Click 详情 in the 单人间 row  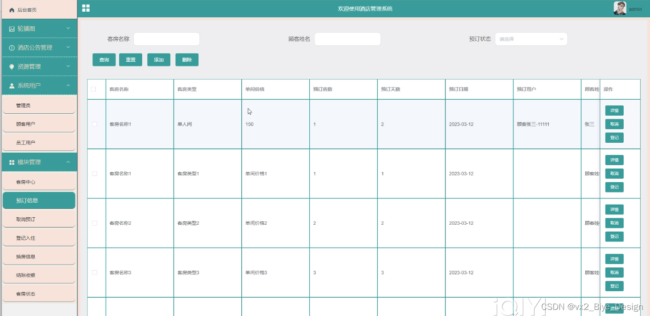click(614, 111)
